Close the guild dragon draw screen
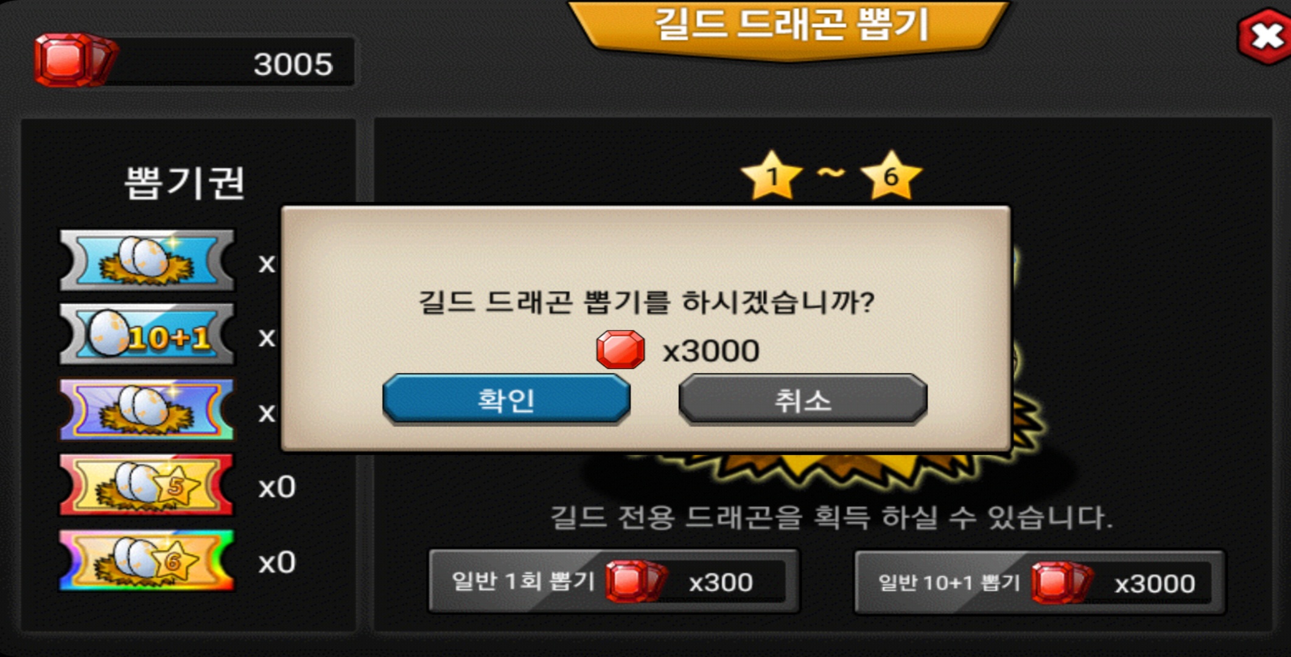1291x657 pixels. tap(1265, 36)
